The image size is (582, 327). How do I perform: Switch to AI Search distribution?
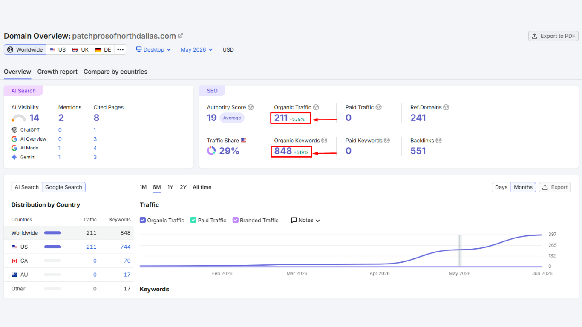pyautogui.click(x=27, y=187)
